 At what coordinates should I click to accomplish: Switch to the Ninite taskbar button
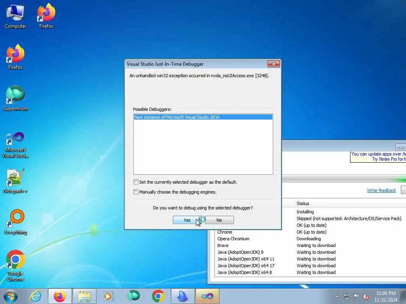(x=182, y=296)
